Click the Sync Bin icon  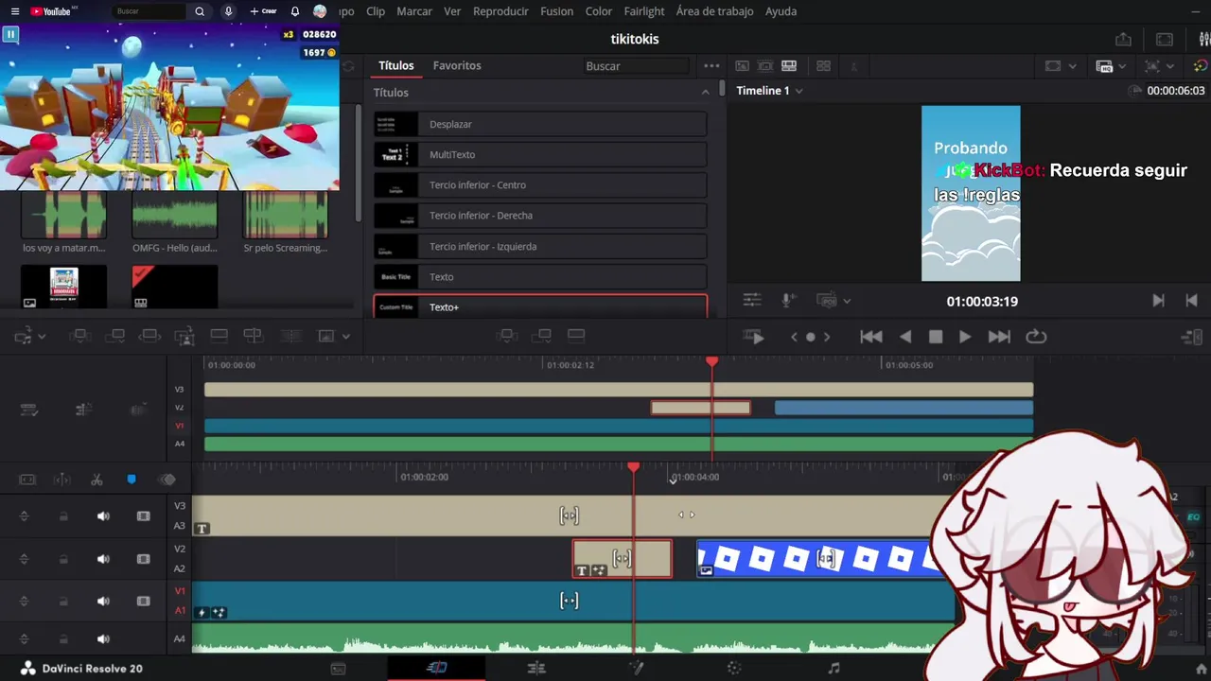click(x=823, y=66)
